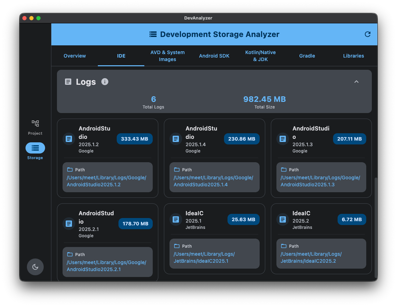The height and width of the screenshot is (307, 397).
Task: Switch to the Gradle tab
Action: coord(307,56)
